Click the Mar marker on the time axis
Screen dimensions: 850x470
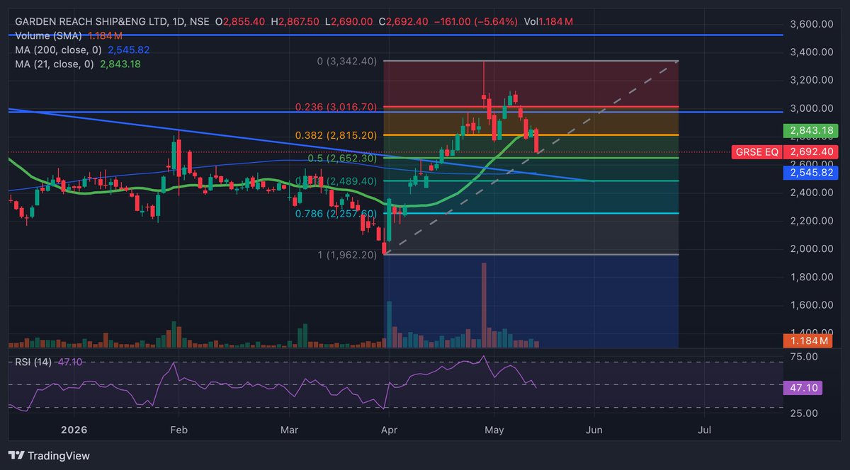tap(289, 430)
